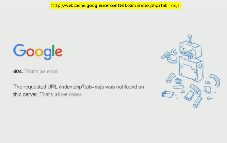Click the wrench in the robot's hand
Viewport: 227px width, 143px height.
(169, 54)
